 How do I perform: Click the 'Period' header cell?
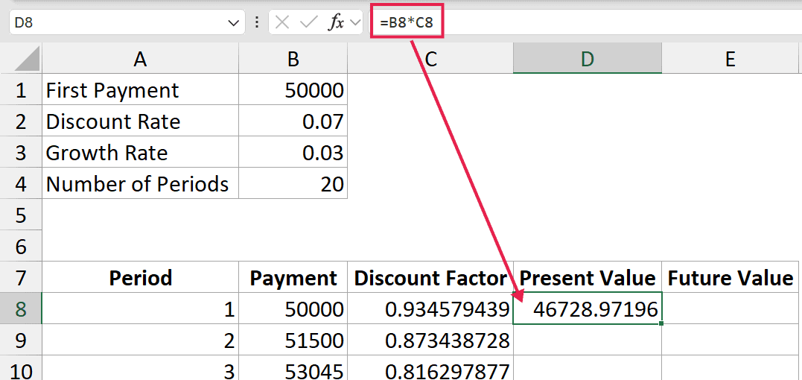tap(140, 278)
